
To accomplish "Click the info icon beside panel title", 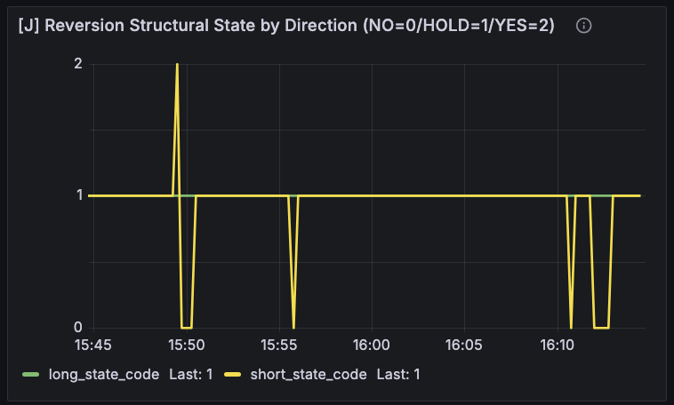I will (584, 26).
